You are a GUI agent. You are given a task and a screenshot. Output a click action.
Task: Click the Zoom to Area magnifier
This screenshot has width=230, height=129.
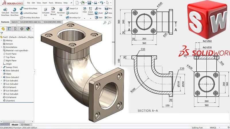click(110, 23)
